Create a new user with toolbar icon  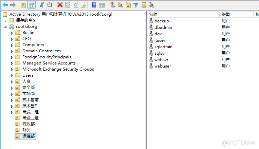(x=112, y=5)
